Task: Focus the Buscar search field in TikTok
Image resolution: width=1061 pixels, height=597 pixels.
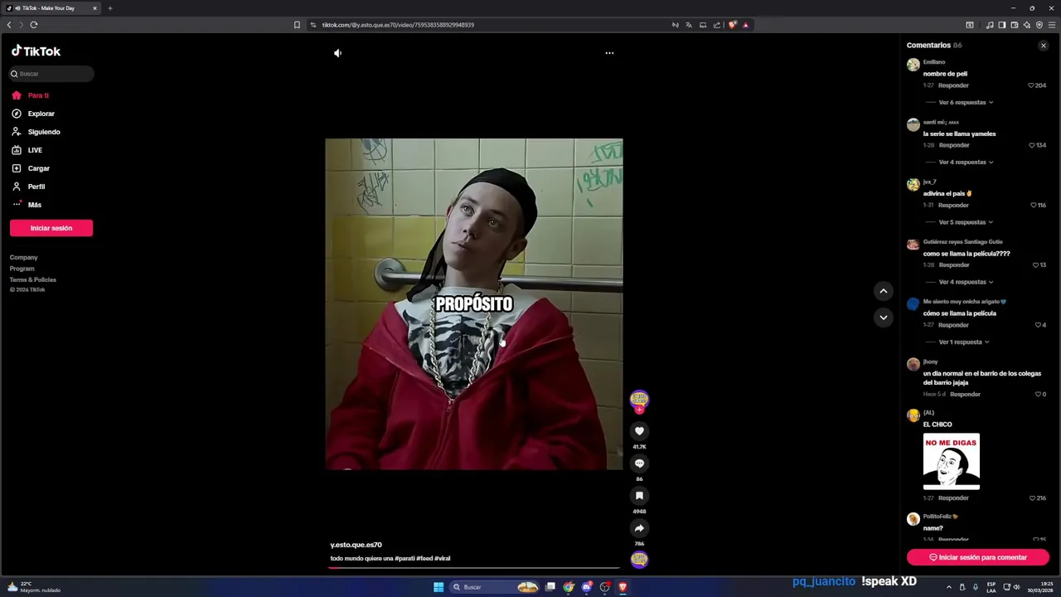Action: coord(51,74)
